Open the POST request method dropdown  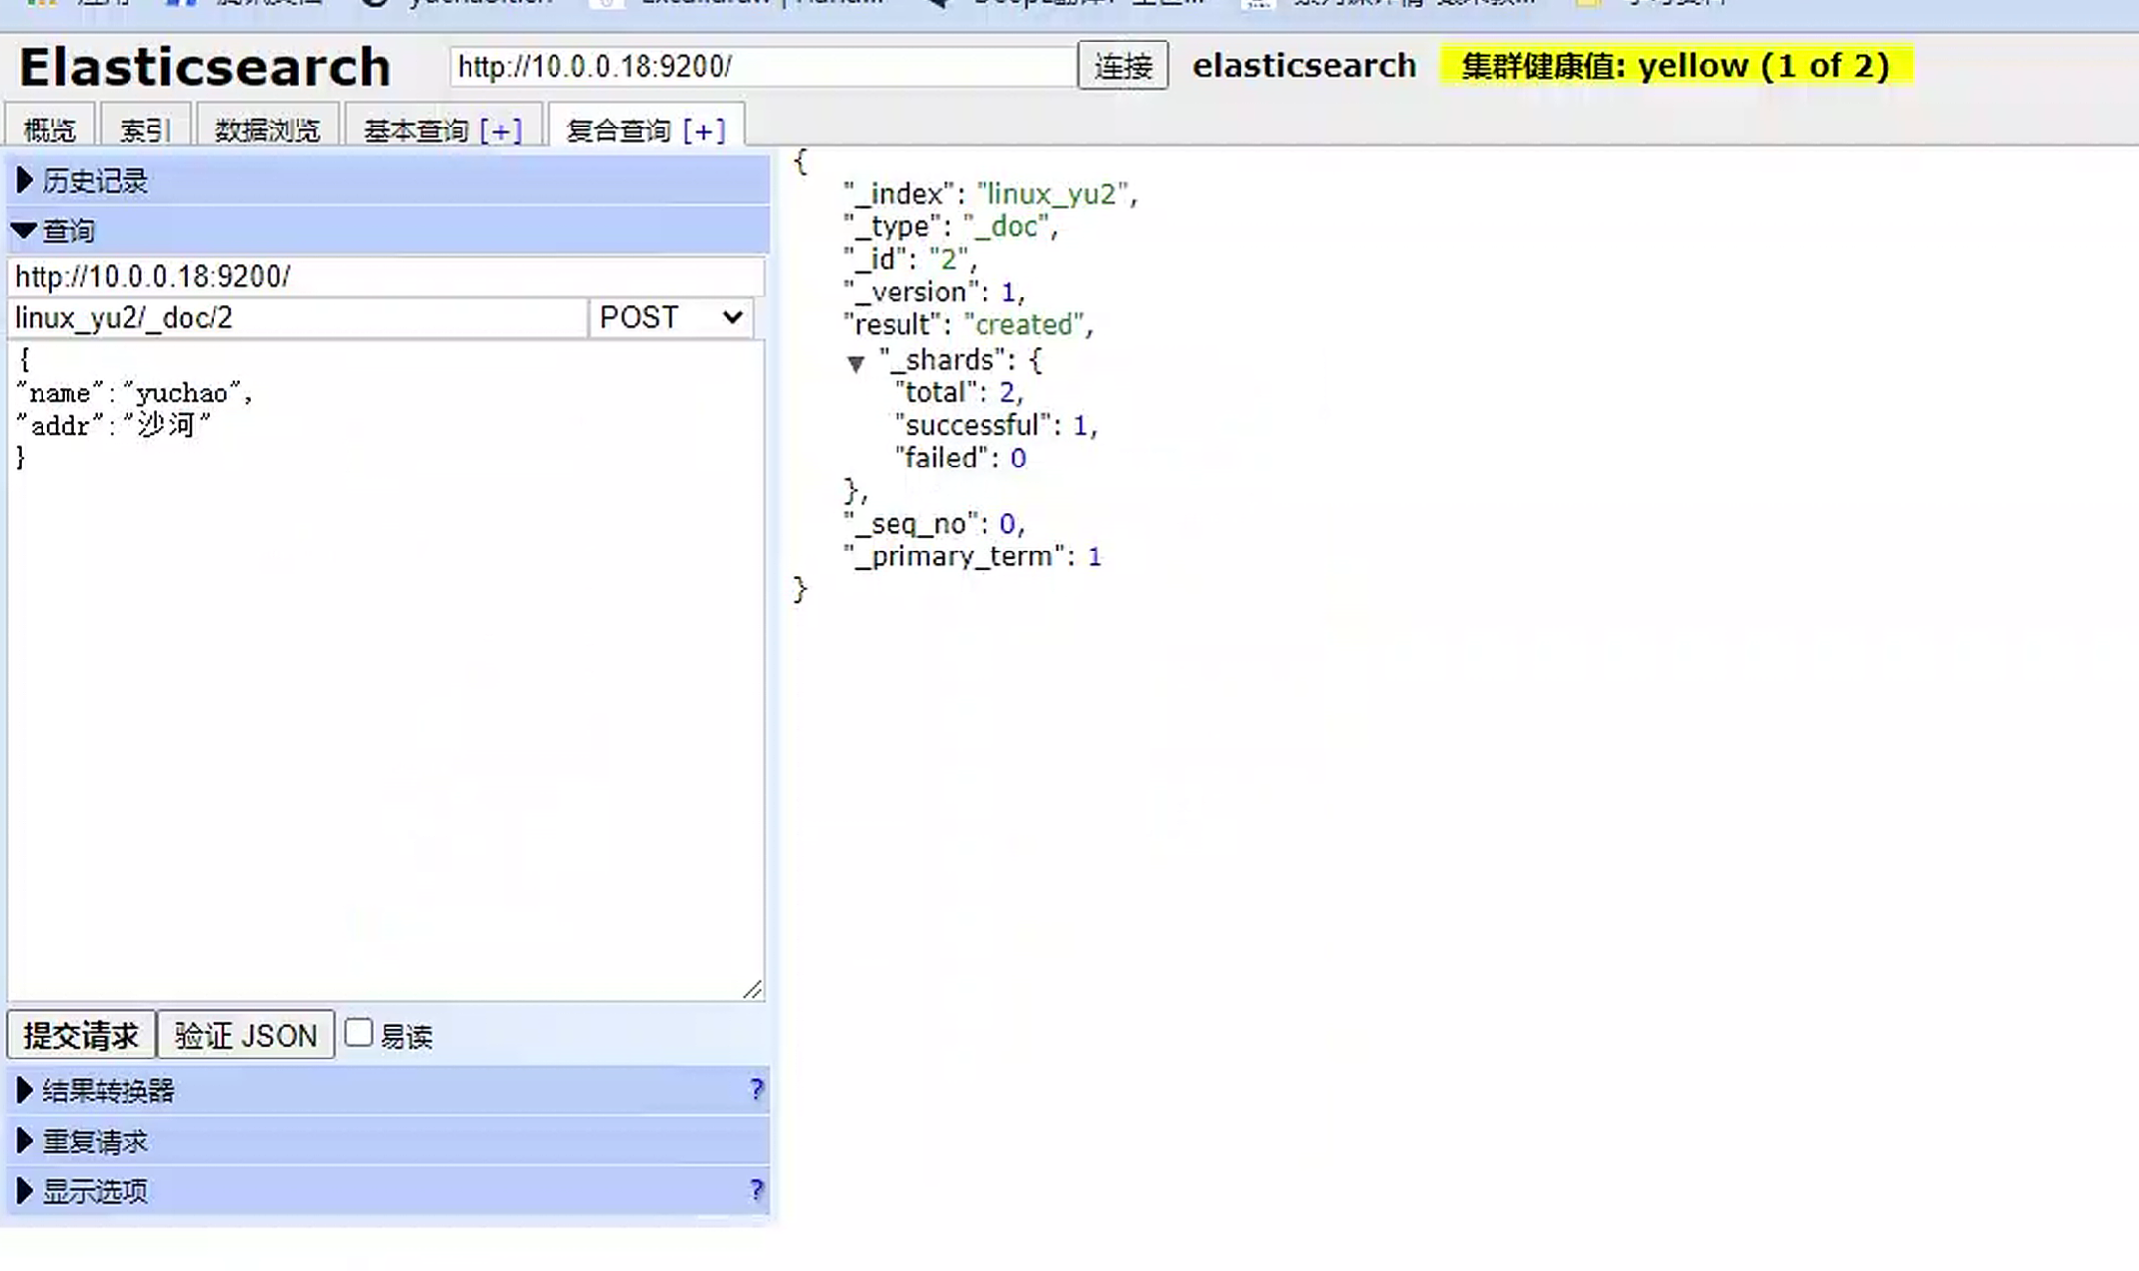671,317
